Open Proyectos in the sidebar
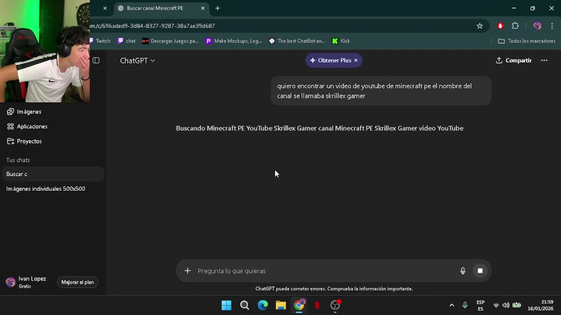The image size is (561, 315). pyautogui.click(x=25, y=141)
